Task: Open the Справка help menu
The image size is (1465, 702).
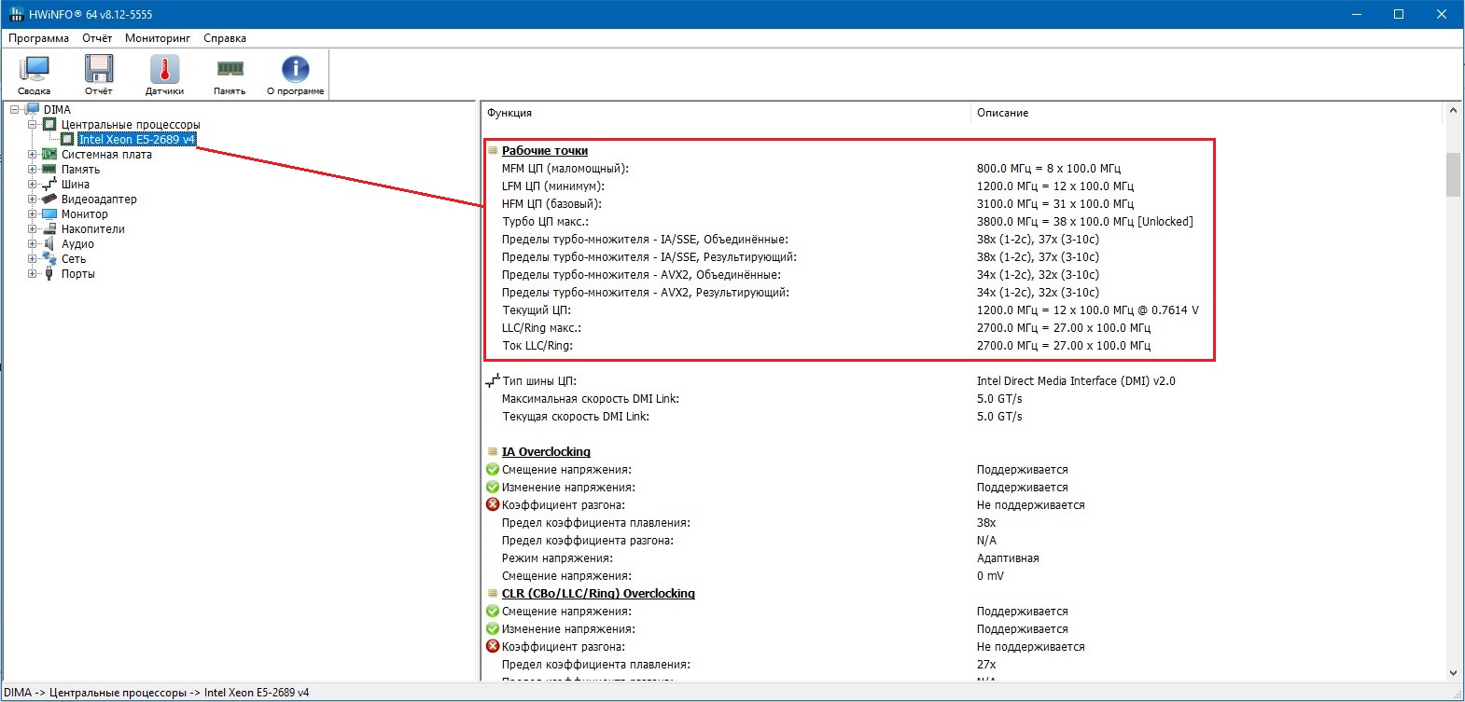Action: point(225,38)
